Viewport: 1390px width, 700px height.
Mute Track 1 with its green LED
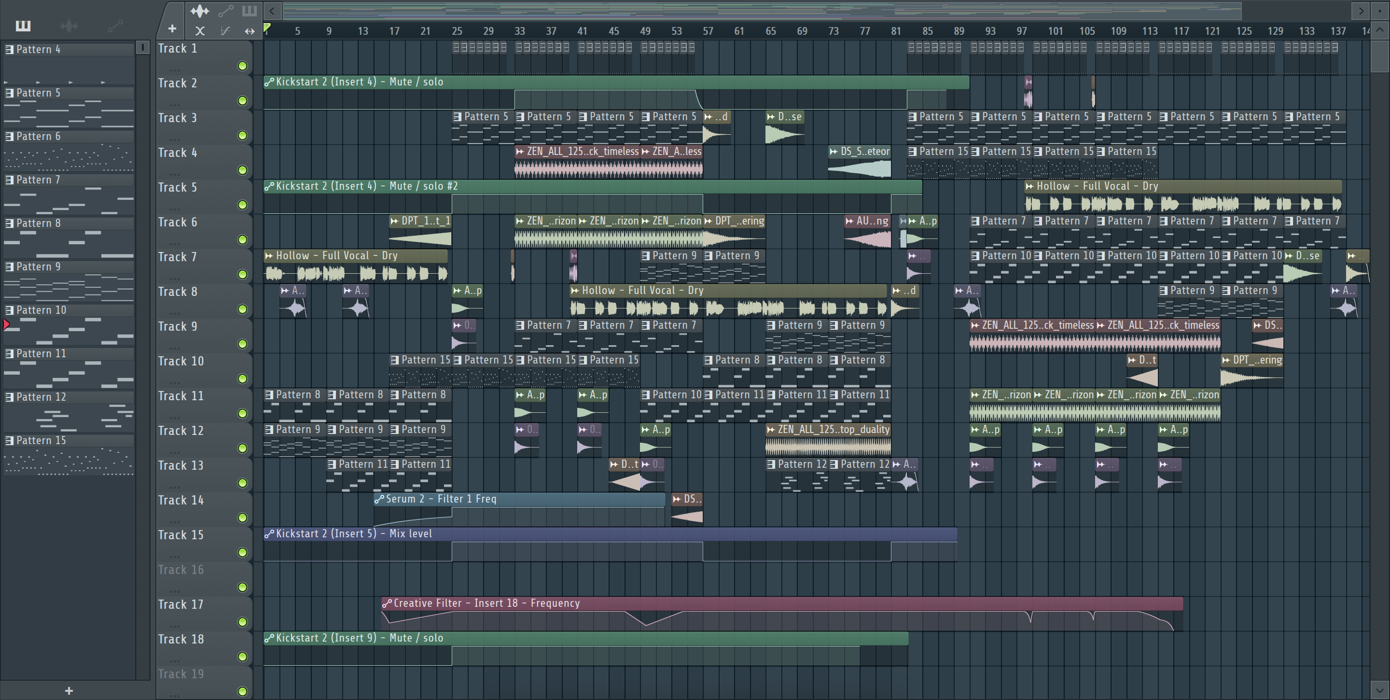tap(242, 66)
